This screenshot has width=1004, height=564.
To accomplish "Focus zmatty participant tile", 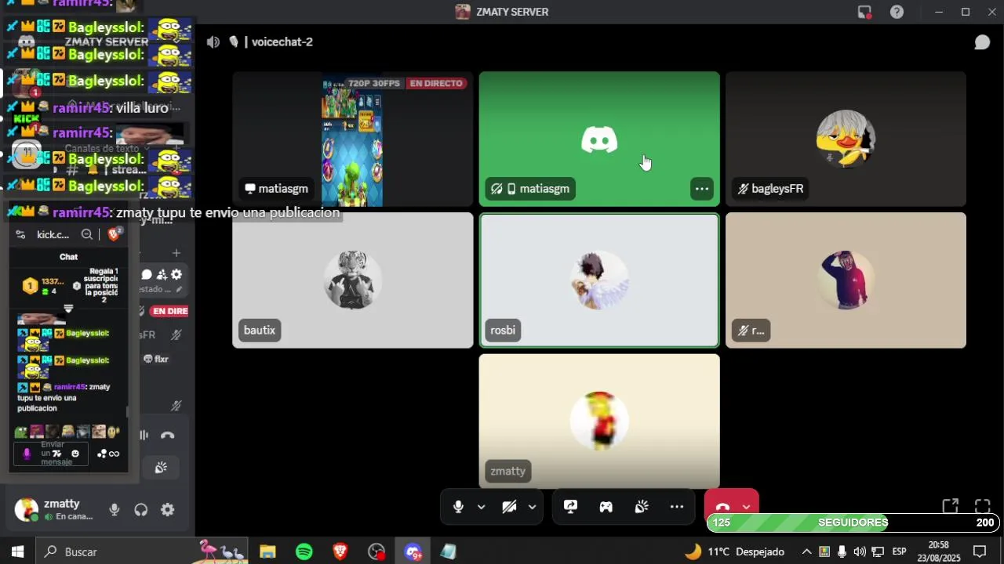I will pyautogui.click(x=599, y=421).
